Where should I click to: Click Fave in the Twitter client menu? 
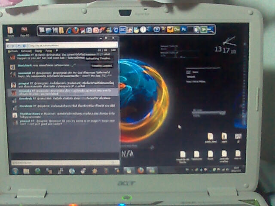tap(49, 51)
